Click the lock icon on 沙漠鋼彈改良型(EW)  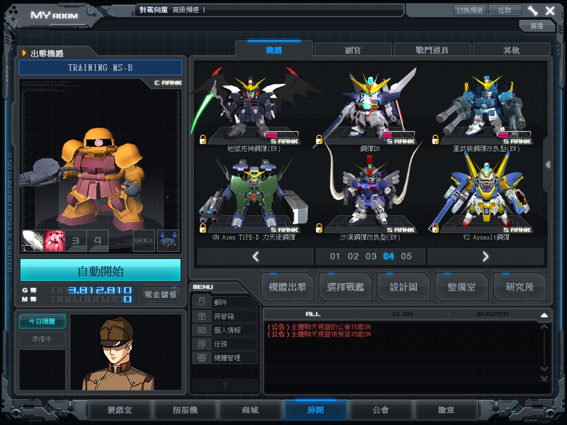(319, 228)
